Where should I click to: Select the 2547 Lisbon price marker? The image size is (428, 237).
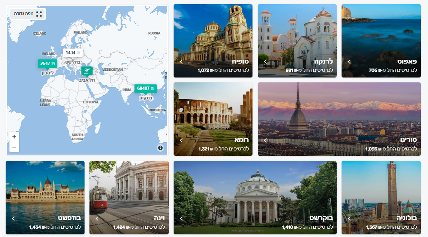(x=48, y=64)
